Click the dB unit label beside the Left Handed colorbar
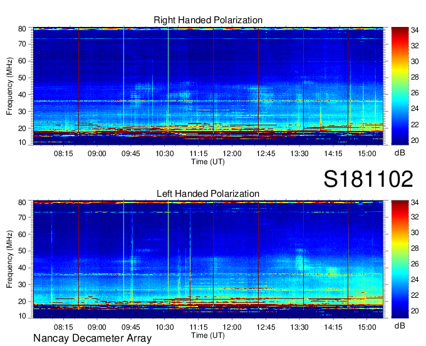 click(x=400, y=326)
